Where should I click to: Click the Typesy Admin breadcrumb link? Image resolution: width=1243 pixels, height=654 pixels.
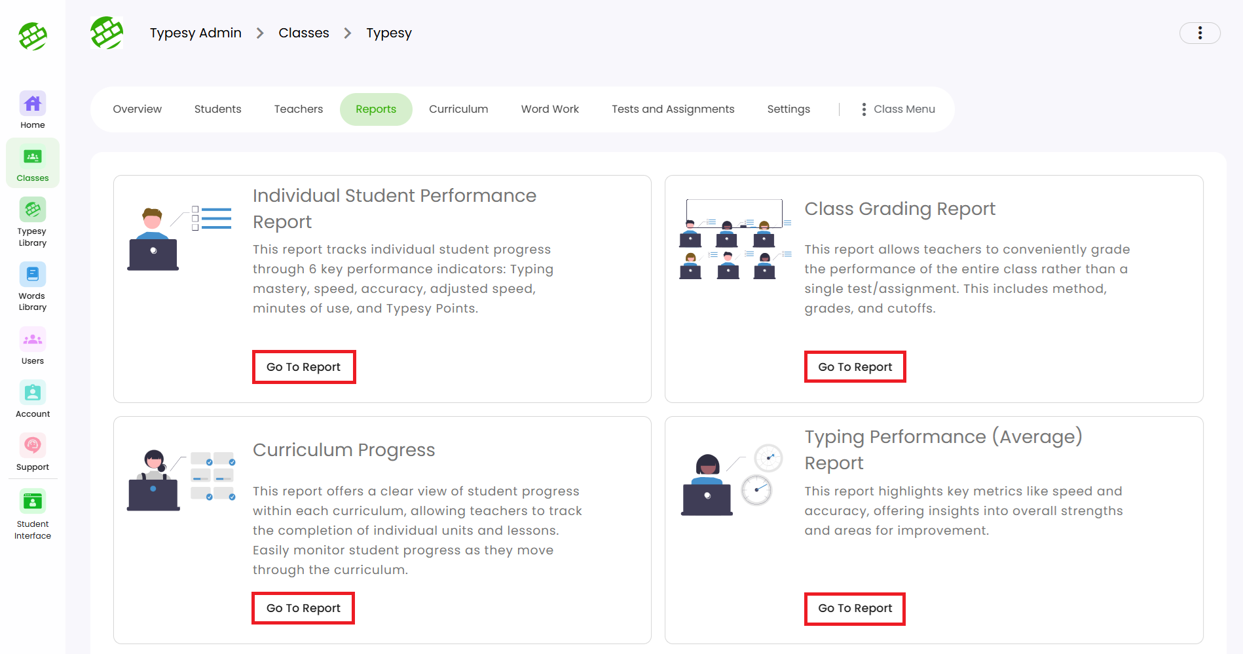coord(195,33)
